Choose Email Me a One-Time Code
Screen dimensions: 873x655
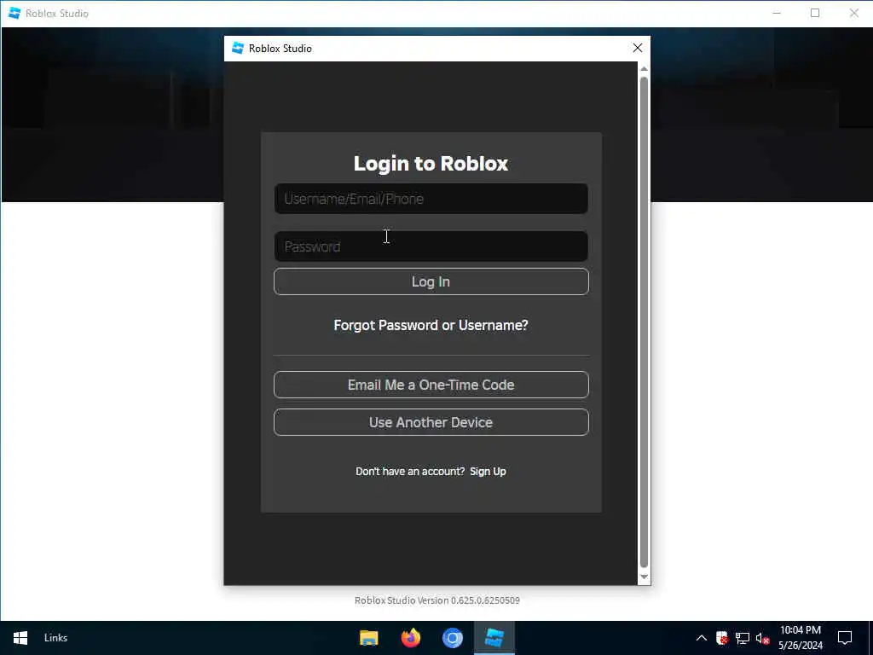coord(431,385)
